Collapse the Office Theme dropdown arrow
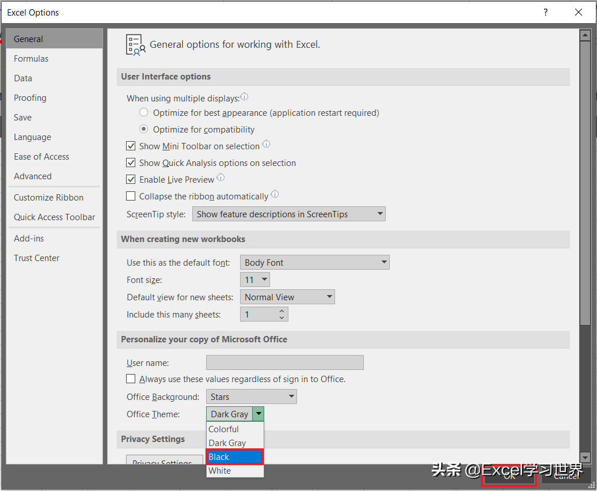The image size is (597, 491). [x=258, y=414]
